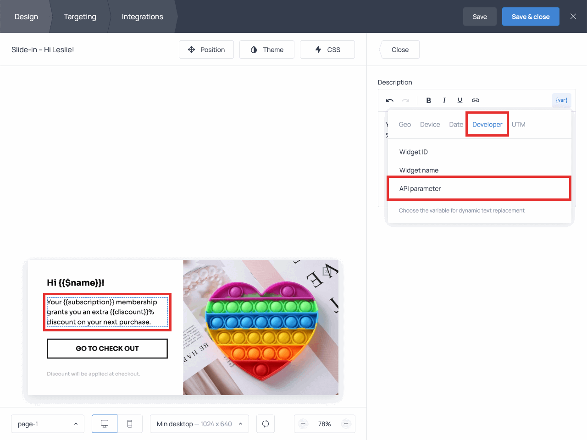Viewport: 587px width, 440px height.
Task: Underline the selected description text
Action: [x=460, y=100]
